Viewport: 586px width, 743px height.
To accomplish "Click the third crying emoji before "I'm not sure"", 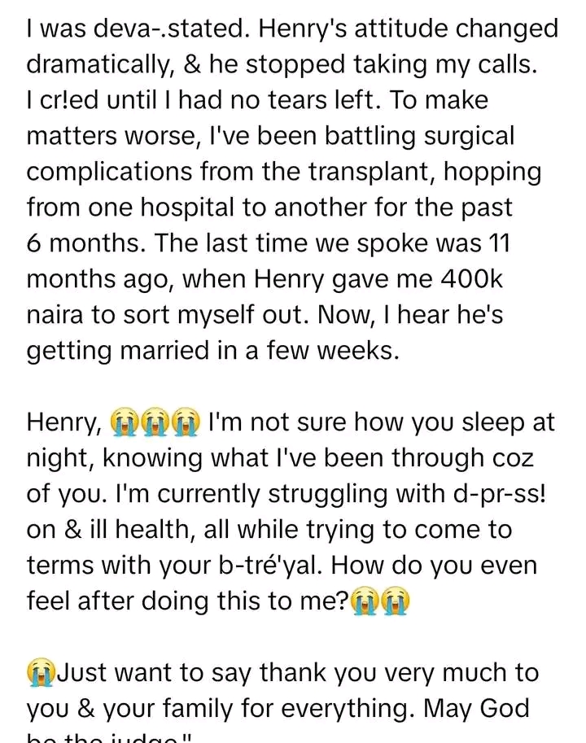I will coord(186,422).
